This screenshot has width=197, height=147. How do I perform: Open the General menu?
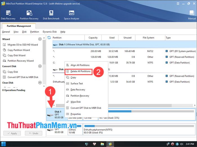pos(6,32)
